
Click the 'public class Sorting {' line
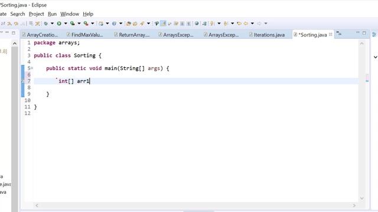tap(67, 55)
